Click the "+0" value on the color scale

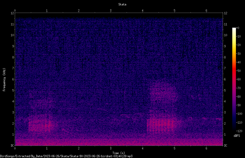(237, 28)
